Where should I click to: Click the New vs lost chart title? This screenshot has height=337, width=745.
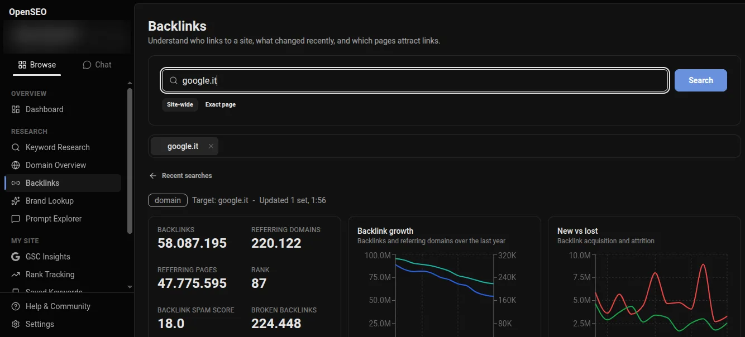[x=577, y=231]
